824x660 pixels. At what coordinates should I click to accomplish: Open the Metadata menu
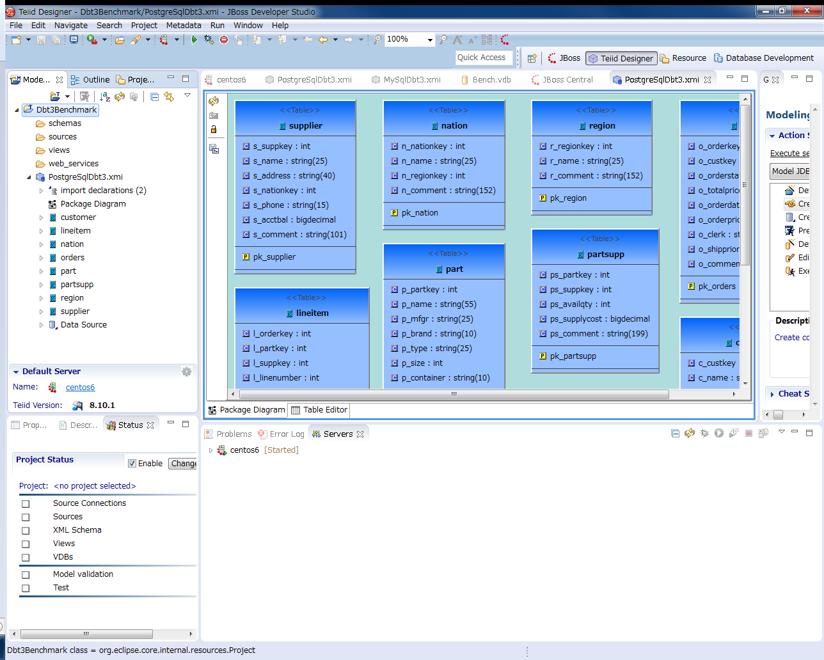click(184, 26)
